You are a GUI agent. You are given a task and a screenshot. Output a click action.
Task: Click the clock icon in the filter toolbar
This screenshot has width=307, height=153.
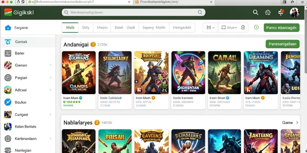243,27
